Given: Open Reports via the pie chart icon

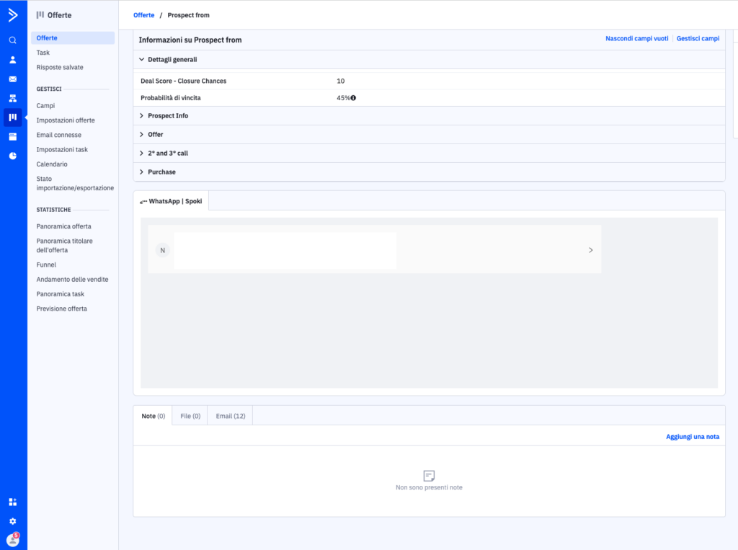Looking at the screenshot, I should (x=13, y=156).
